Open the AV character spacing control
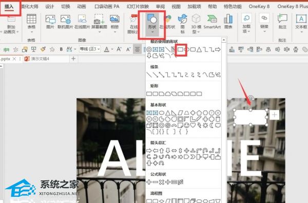This screenshot has width=308, height=203. (69, 49)
